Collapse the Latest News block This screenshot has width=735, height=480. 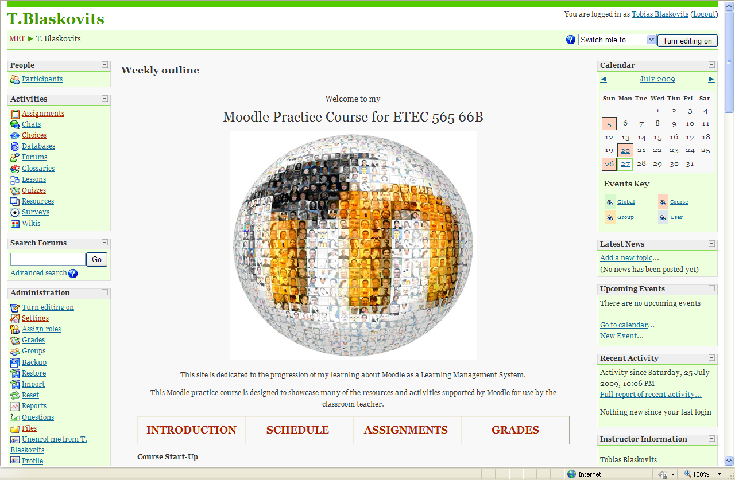(x=711, y=244)
